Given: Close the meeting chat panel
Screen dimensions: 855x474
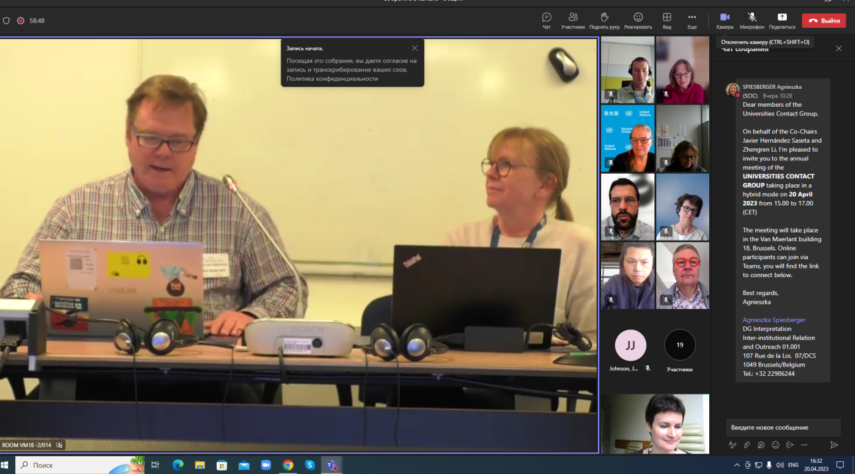Looking at the screenshot, I should [x=838, y=48].
